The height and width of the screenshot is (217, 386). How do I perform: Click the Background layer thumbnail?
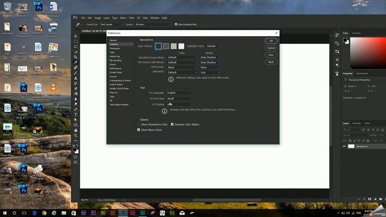(351, 146)
